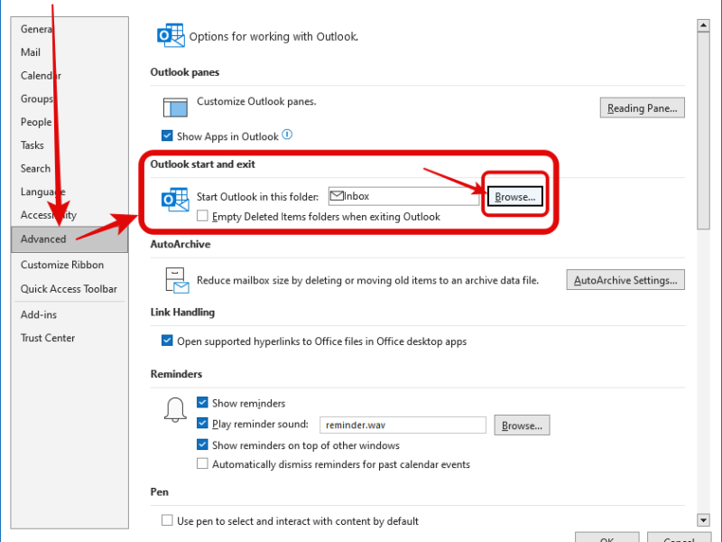Viewport: 722px width, 542px height.
Task: Open the Customize Ribbon category
Action: pyautogui.click(x=69, y=265)
